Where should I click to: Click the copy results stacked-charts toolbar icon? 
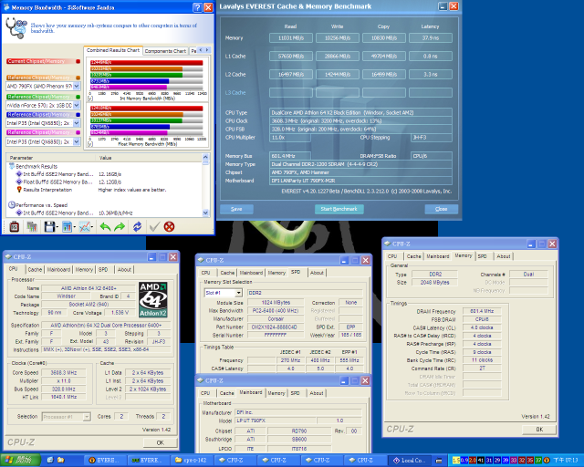pyautogui.click(x=32, y=226)
